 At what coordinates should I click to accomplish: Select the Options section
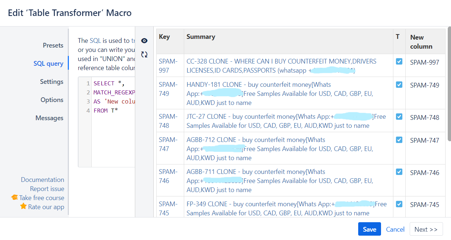click(52, 99)
